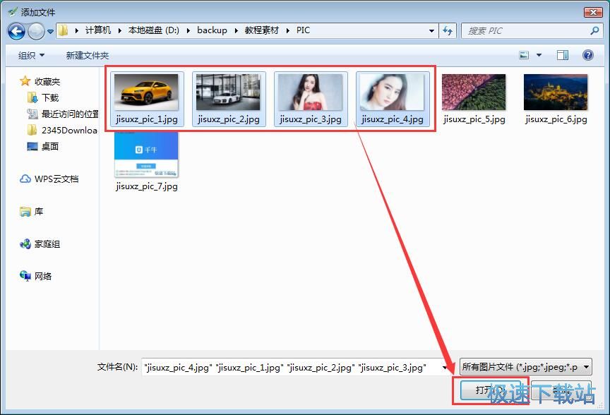Toggle the preview pane icon
This screenshot has height=415, width=610.
562,55
